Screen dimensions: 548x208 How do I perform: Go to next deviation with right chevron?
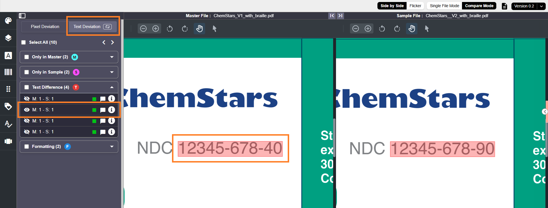click(113, 42)
